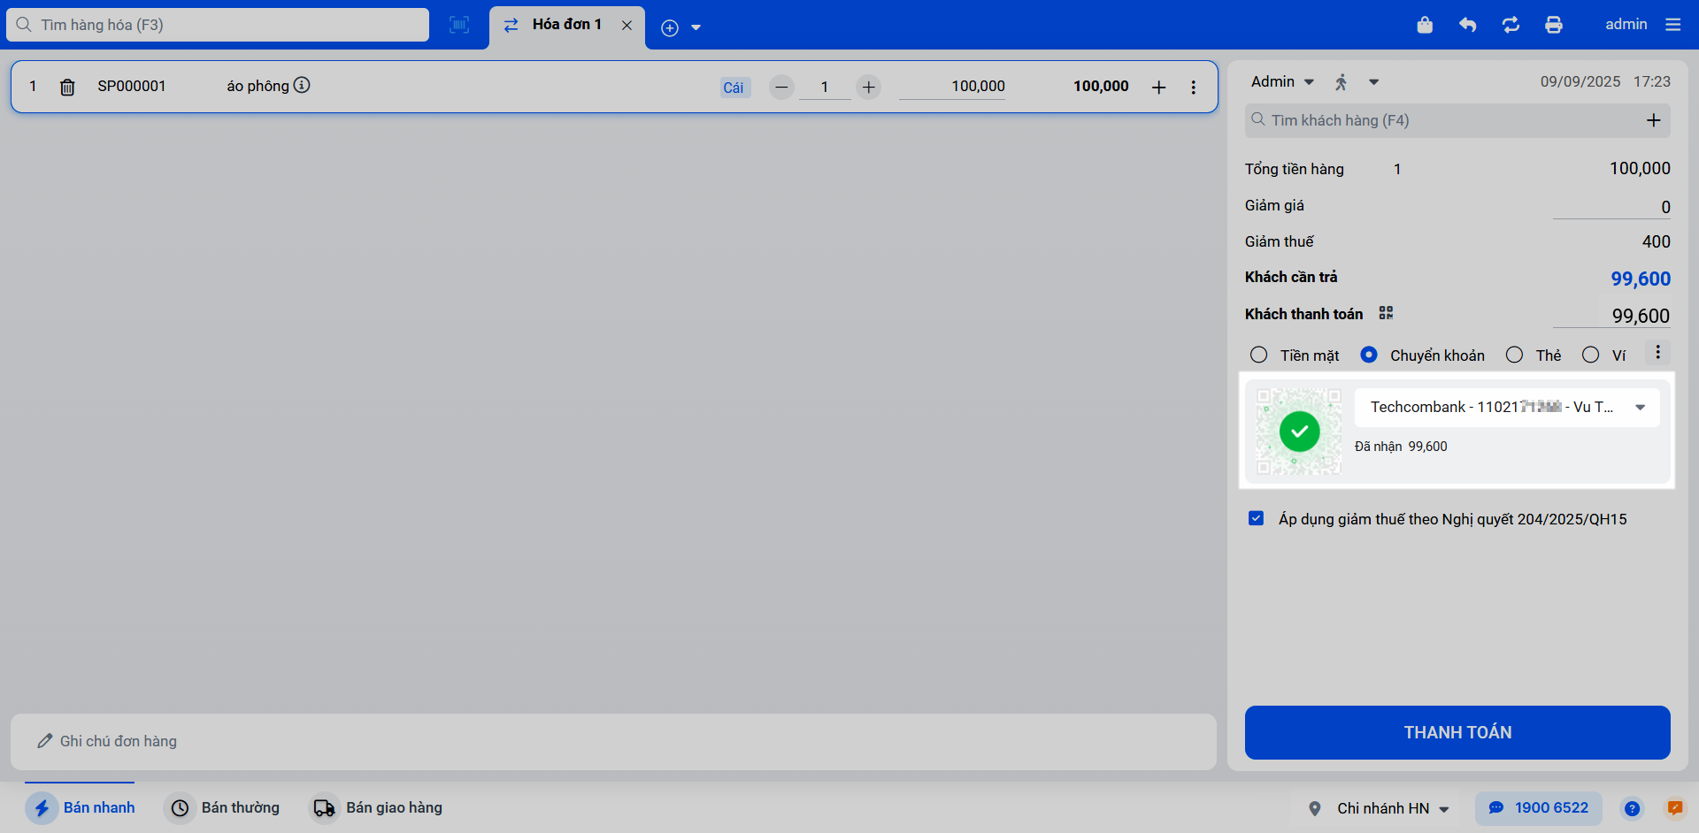Viewport: 1699px width, 833px height.
Task: Open the Techcombank account dropdown
Action: click(1506, 407)
